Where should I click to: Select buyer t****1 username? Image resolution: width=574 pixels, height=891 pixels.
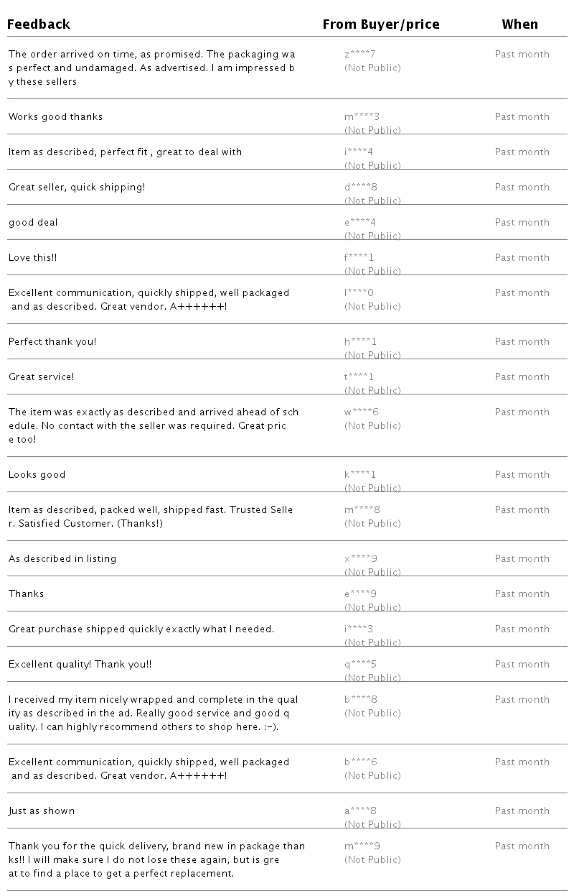(359, 377)
